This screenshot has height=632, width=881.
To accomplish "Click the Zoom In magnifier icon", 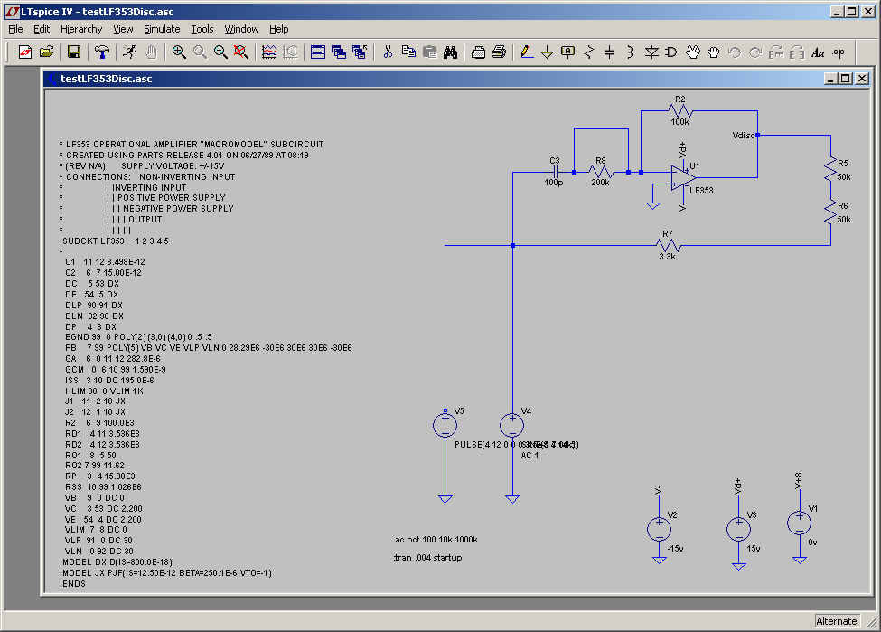I will tap(179, 52).
